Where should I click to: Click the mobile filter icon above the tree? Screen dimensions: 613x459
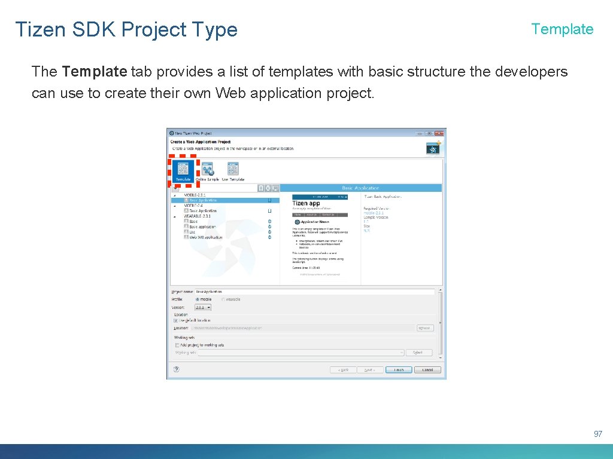[261, 188]
